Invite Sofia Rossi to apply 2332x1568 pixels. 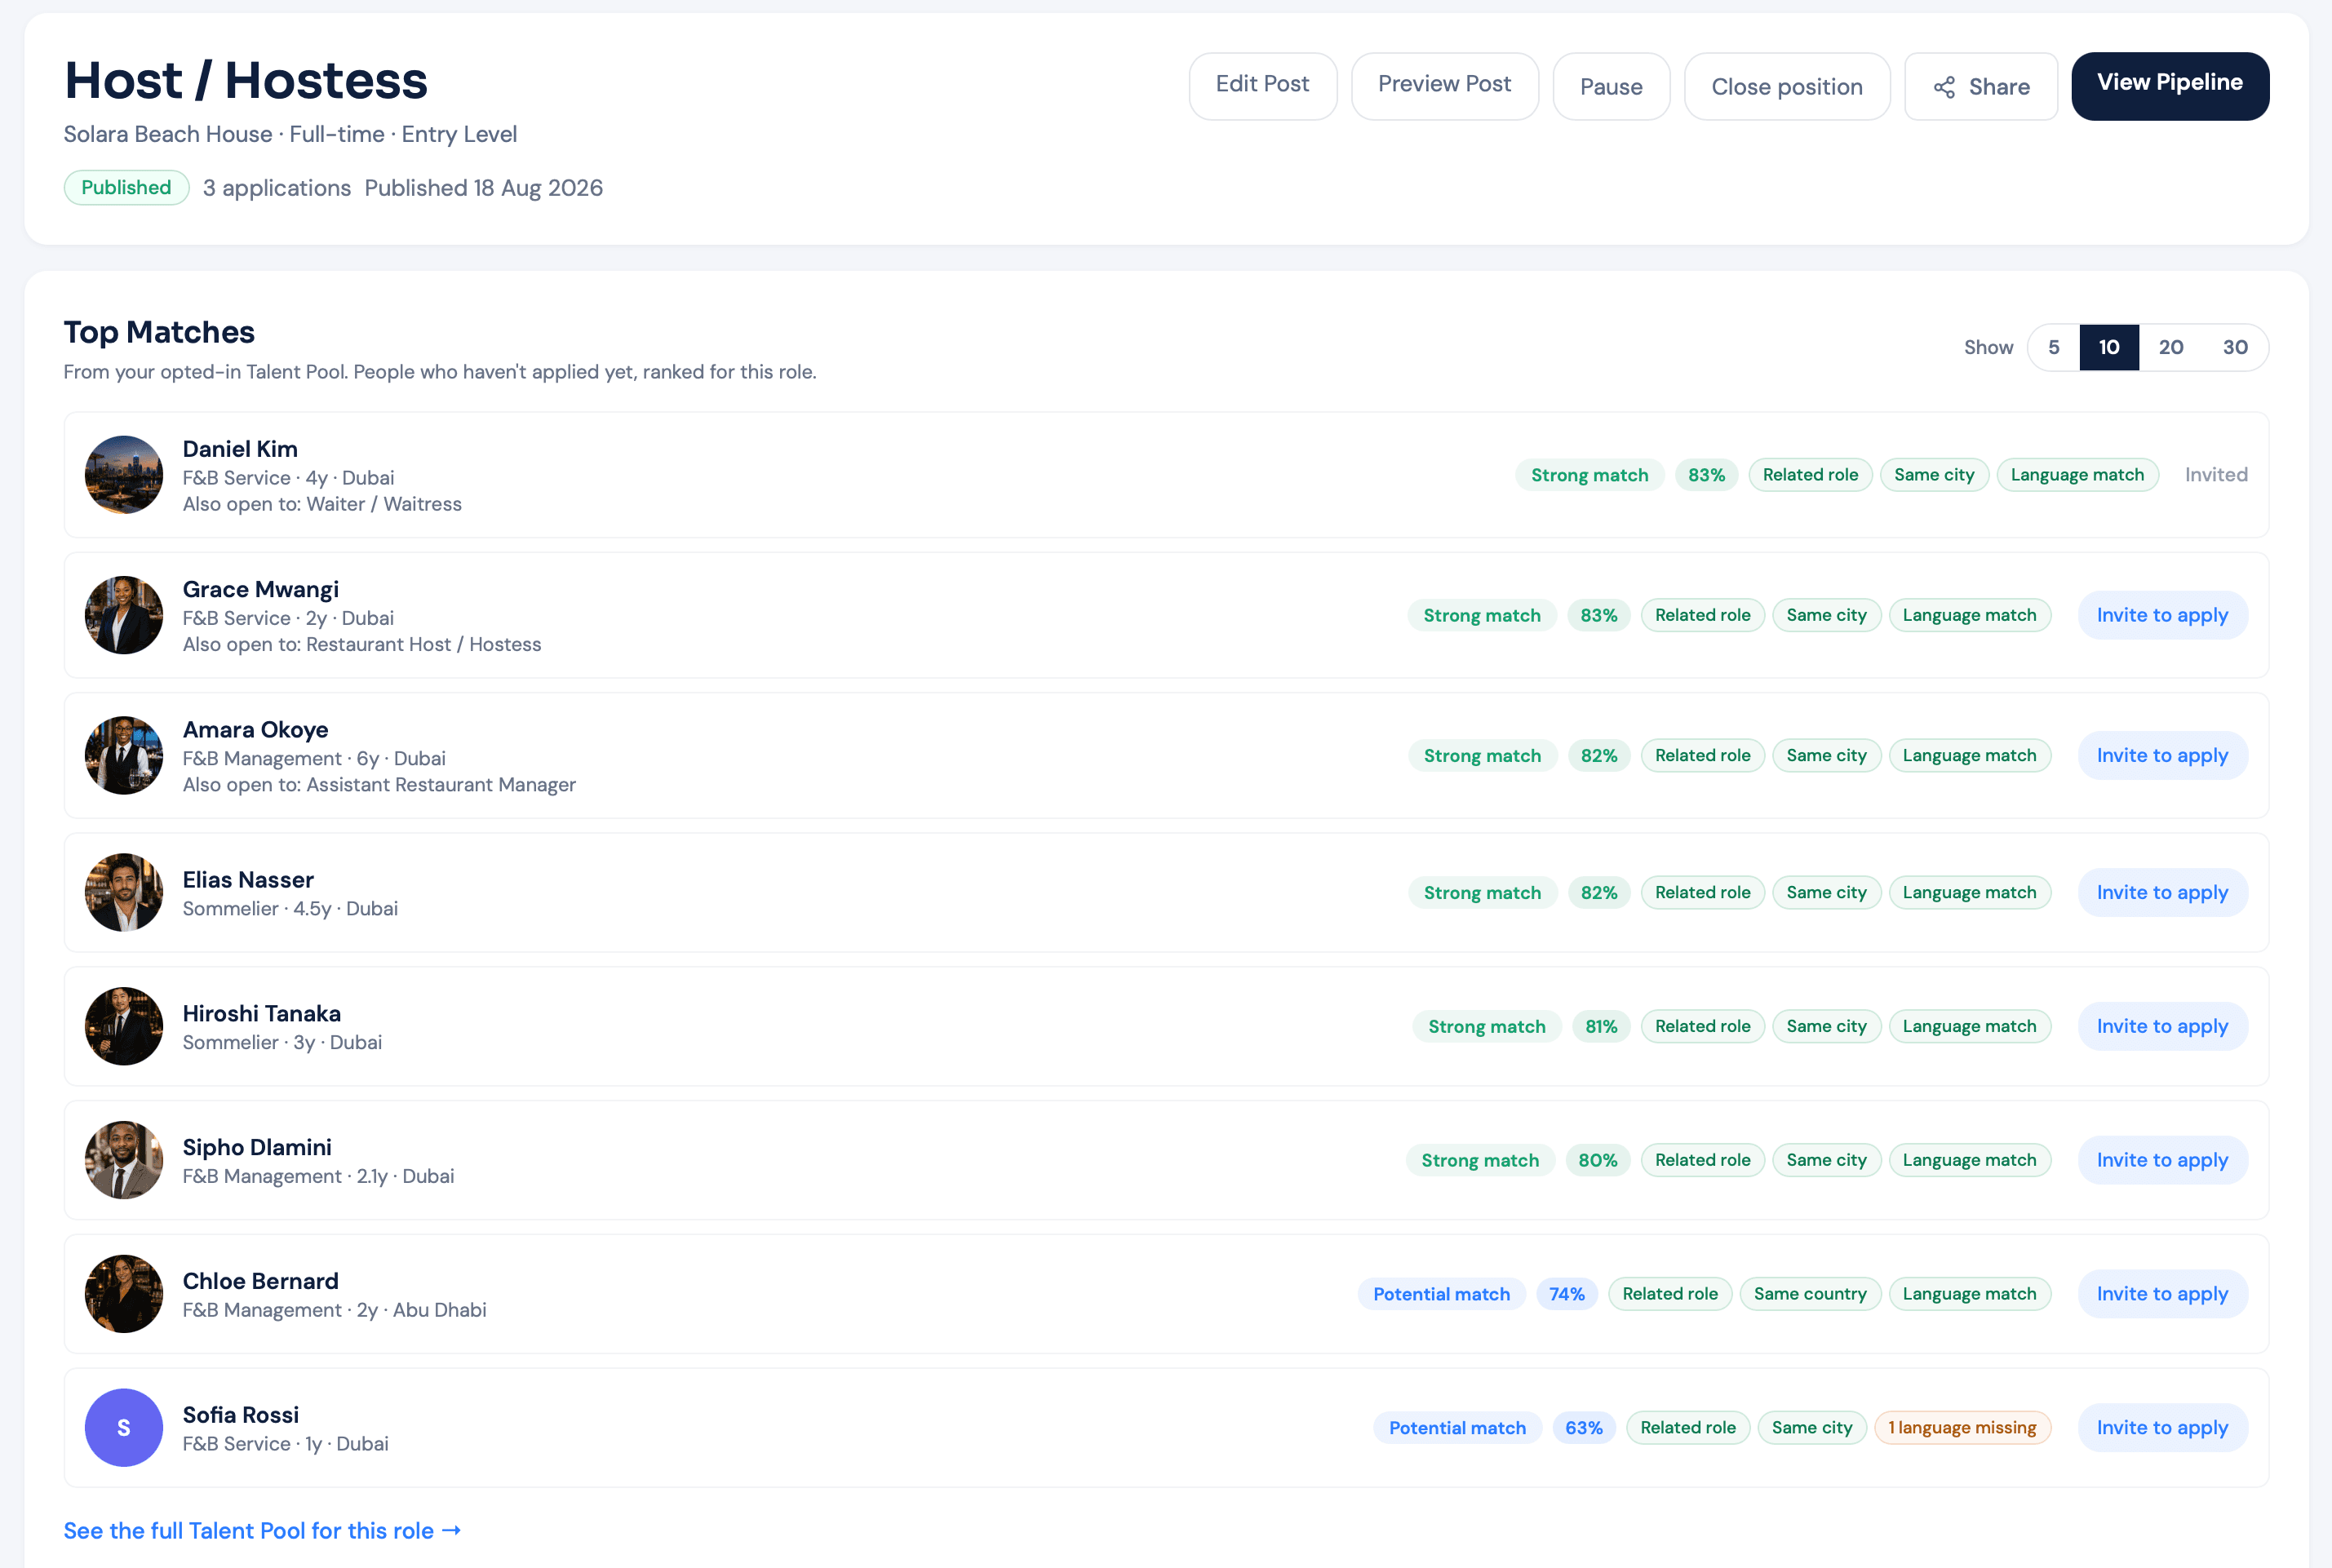2162,1428
